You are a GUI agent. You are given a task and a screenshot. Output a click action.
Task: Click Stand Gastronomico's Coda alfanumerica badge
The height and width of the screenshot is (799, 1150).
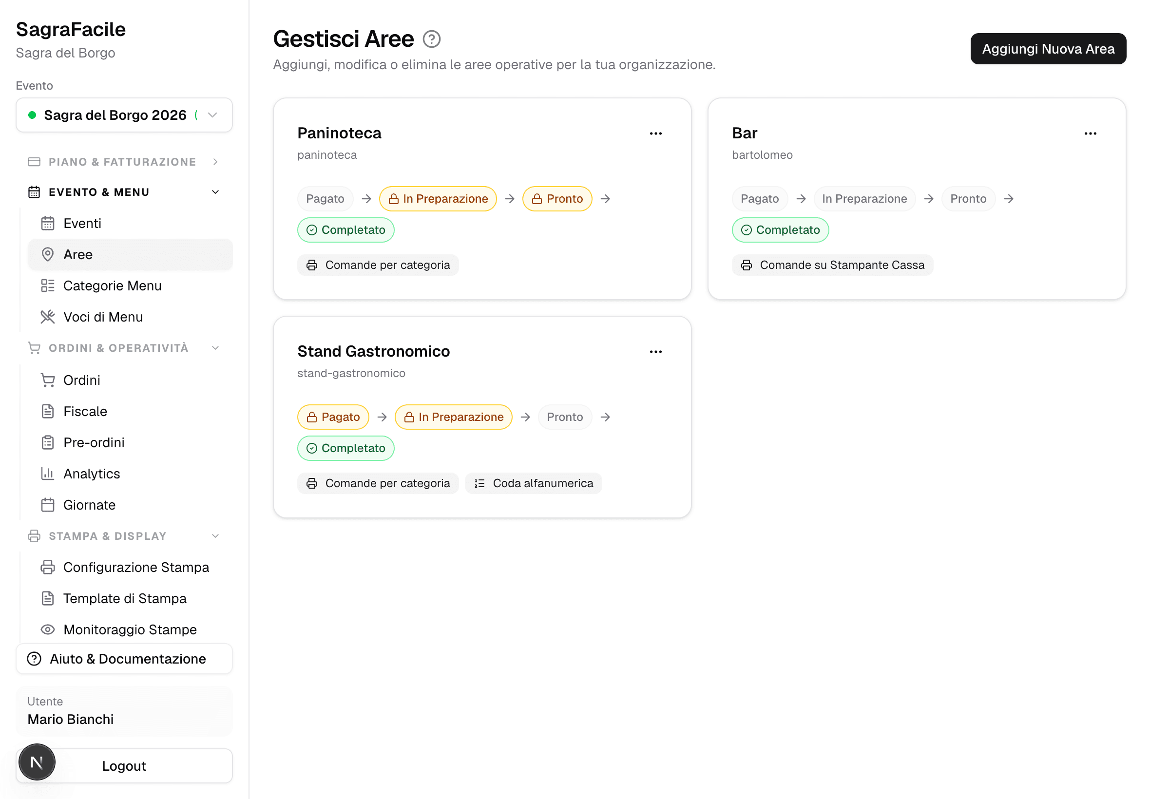coord(533,483)
